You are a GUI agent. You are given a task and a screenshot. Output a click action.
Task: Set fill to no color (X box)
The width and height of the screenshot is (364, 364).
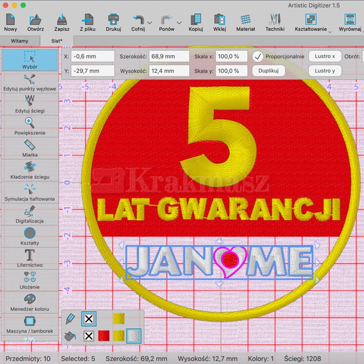pyautogui.click(x=89, y=336)
